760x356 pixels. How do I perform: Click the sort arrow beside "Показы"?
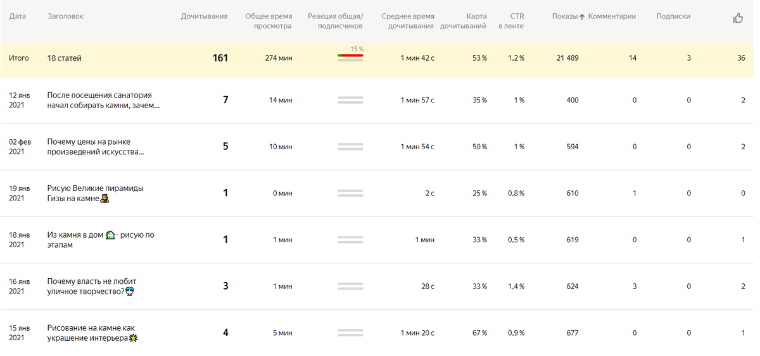[582, 17]
